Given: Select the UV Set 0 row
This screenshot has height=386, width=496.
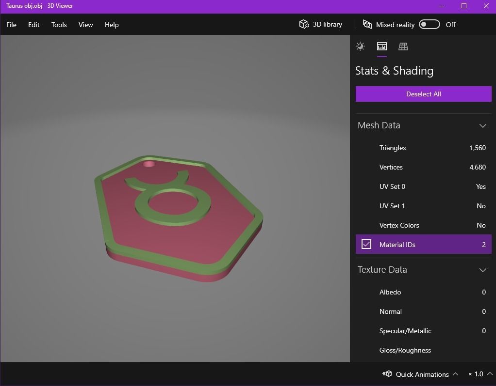Looking at the screenshot, I should [423, 186].
